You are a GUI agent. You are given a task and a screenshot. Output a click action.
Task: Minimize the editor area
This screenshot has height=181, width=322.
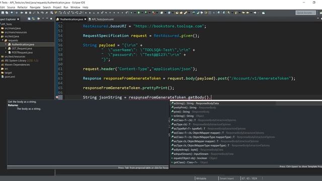317,18
